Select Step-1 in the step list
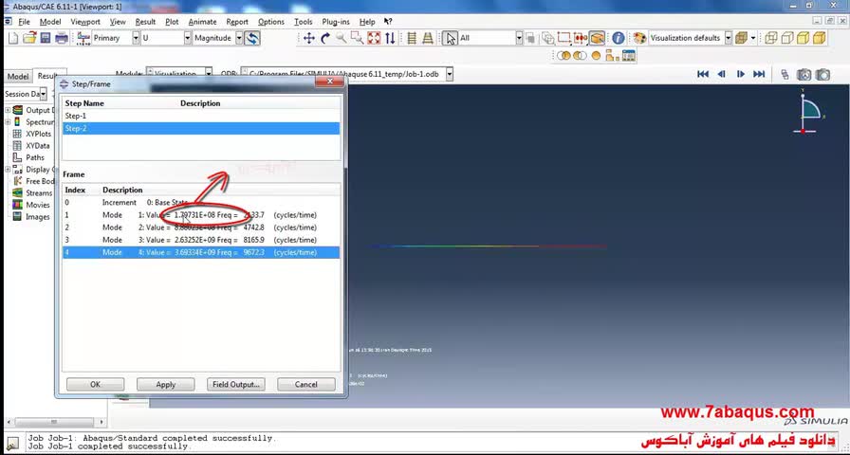This screenshot has height=455, width=850. [x=201, y=116]
